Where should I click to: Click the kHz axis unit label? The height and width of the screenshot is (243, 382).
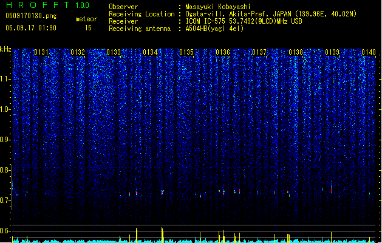(5, 49)
